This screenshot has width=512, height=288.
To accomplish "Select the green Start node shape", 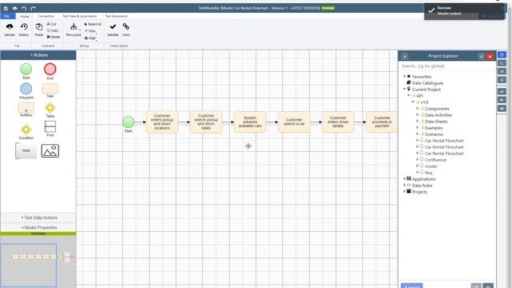I will [26, 70].
